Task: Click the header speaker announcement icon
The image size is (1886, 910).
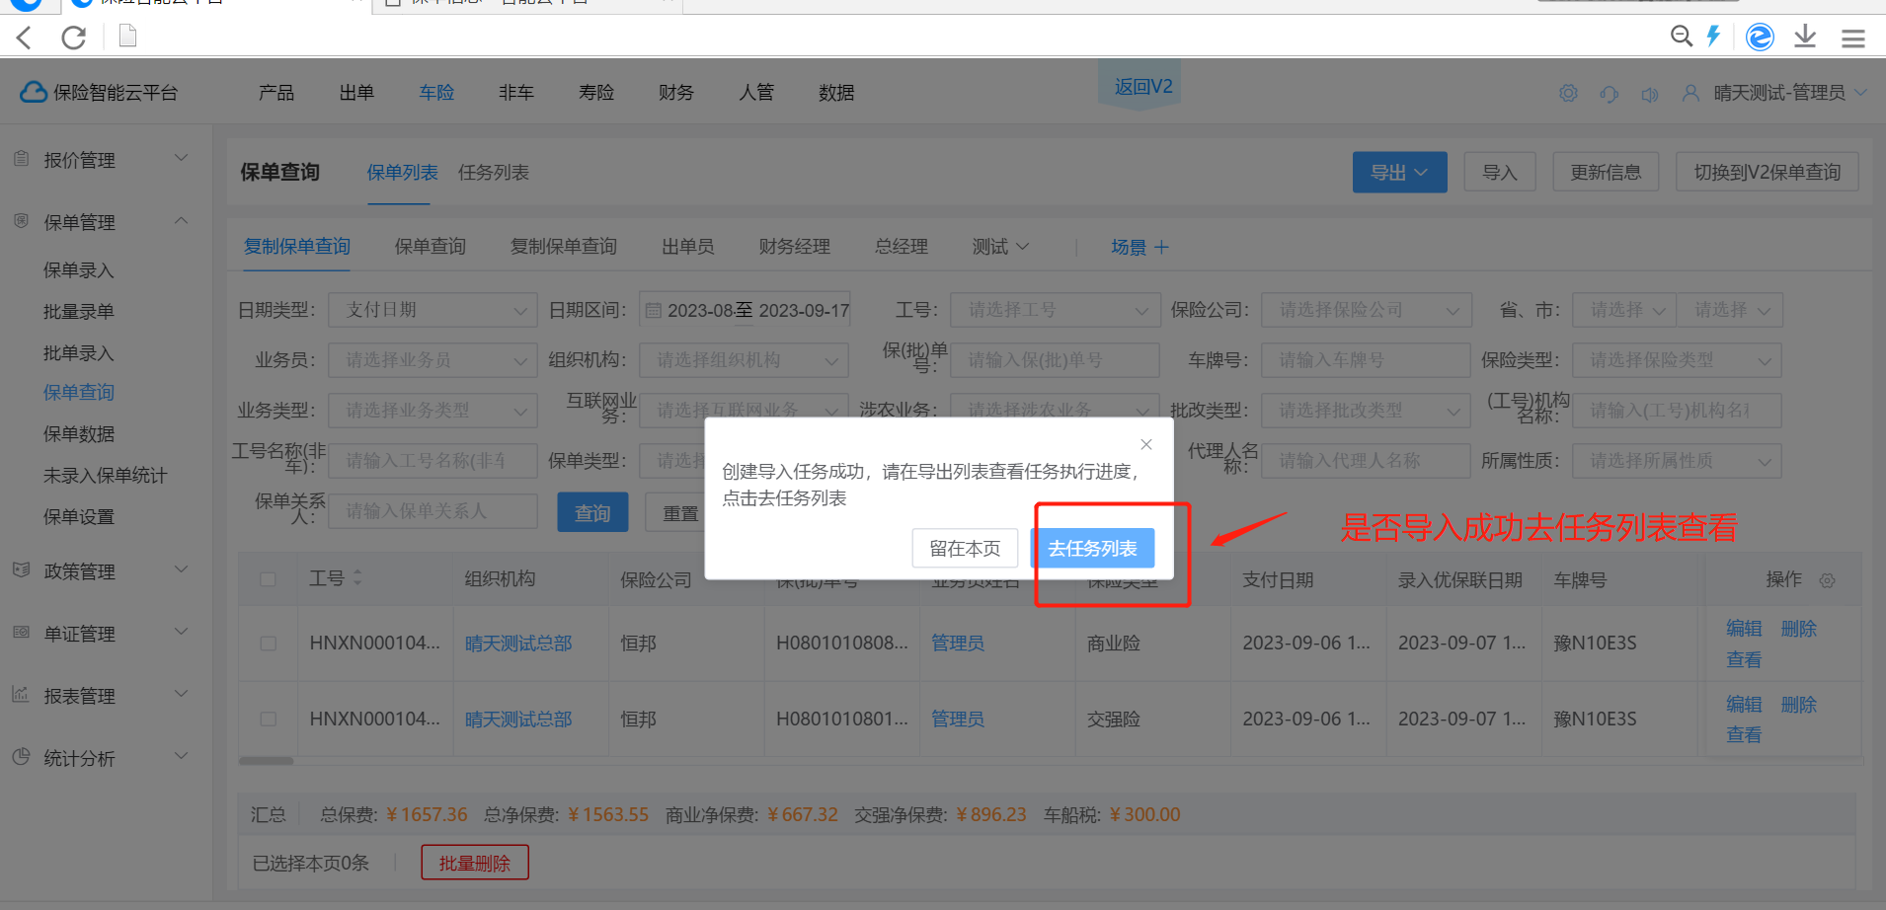Action: (1649, 95)
